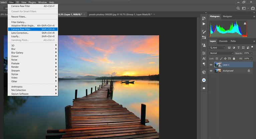
Task: Select highlighted Camera Raw Filter... Shift+Ctrl+A entry
Action: tap(33, 29)
